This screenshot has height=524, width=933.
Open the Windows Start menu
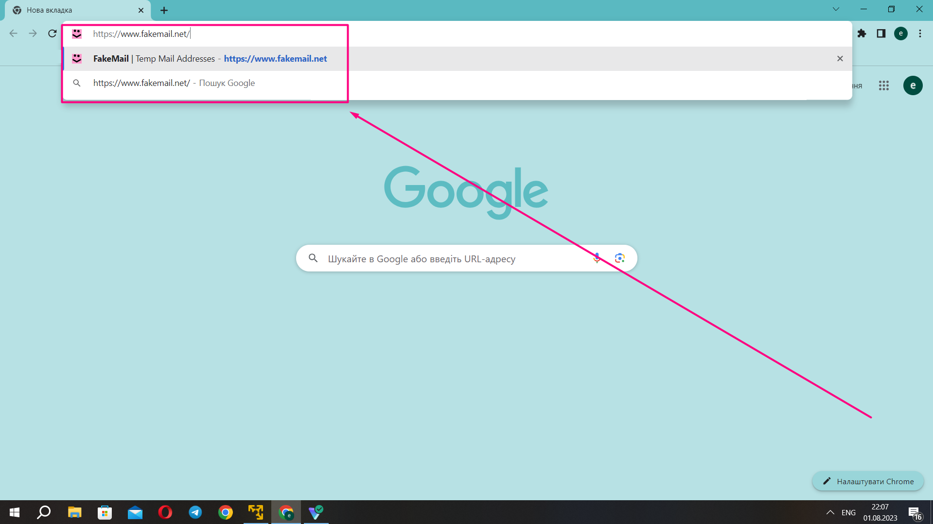[x=15, y=512]
